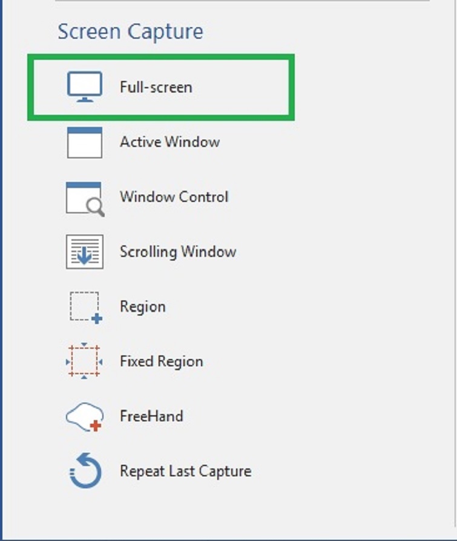The image size is (457, 541).
Task: Click the Active Window icon
Action: click(84, 143)
